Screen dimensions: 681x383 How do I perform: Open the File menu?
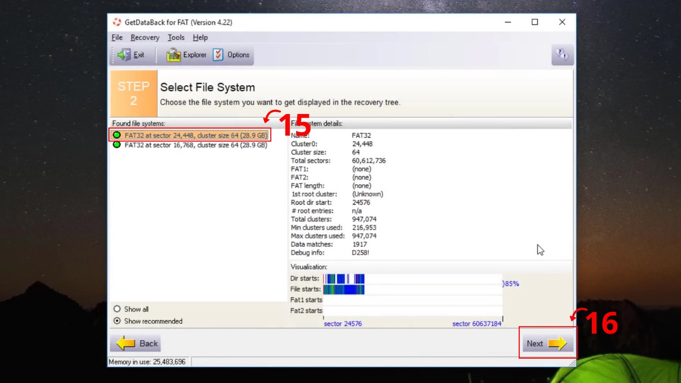pyautogui.click(x=117, y=37)
